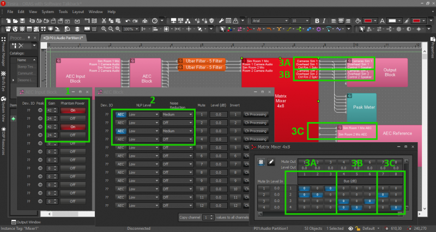The height and width of the screenshot is (232, 436).
Task: Select the pointer arrow tool in object toolbar
Action: (222, 29)
